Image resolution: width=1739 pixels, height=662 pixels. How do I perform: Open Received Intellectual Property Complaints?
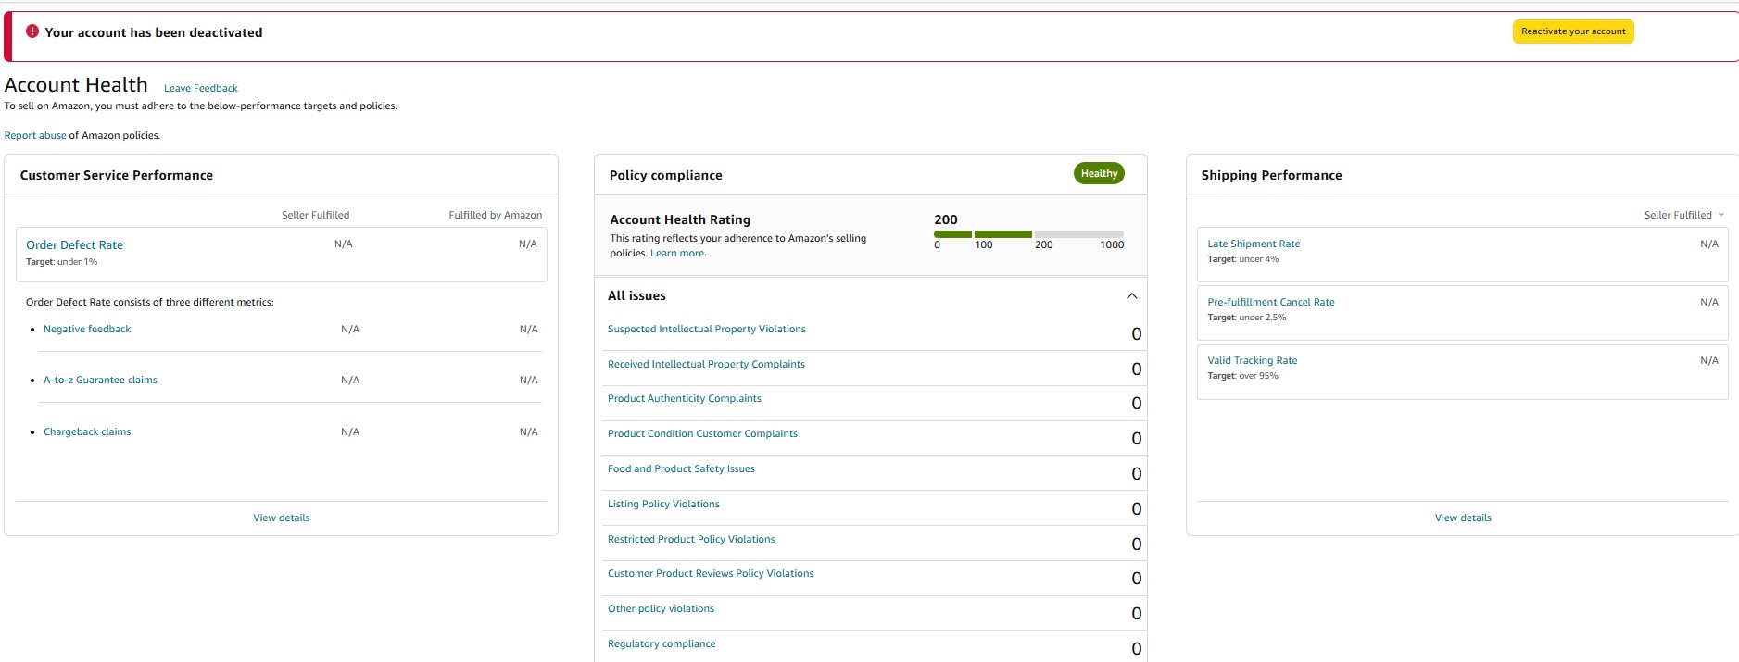pos(706,364)
